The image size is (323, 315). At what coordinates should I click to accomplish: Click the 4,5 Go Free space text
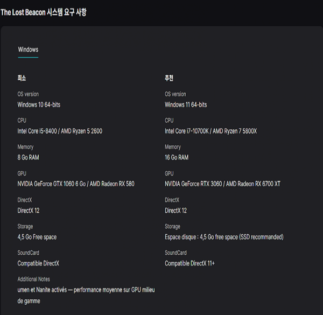coord(37,237)
